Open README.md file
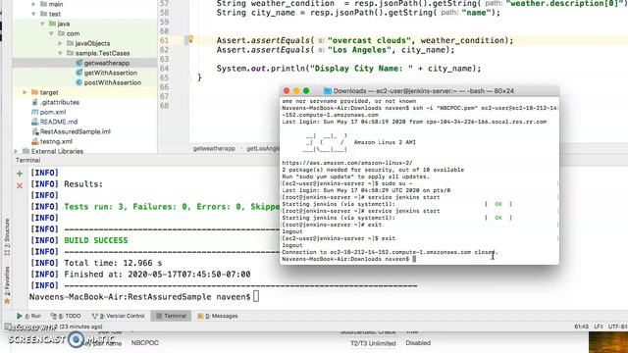This screenshot has height=353, width=628. pos(59,122)
